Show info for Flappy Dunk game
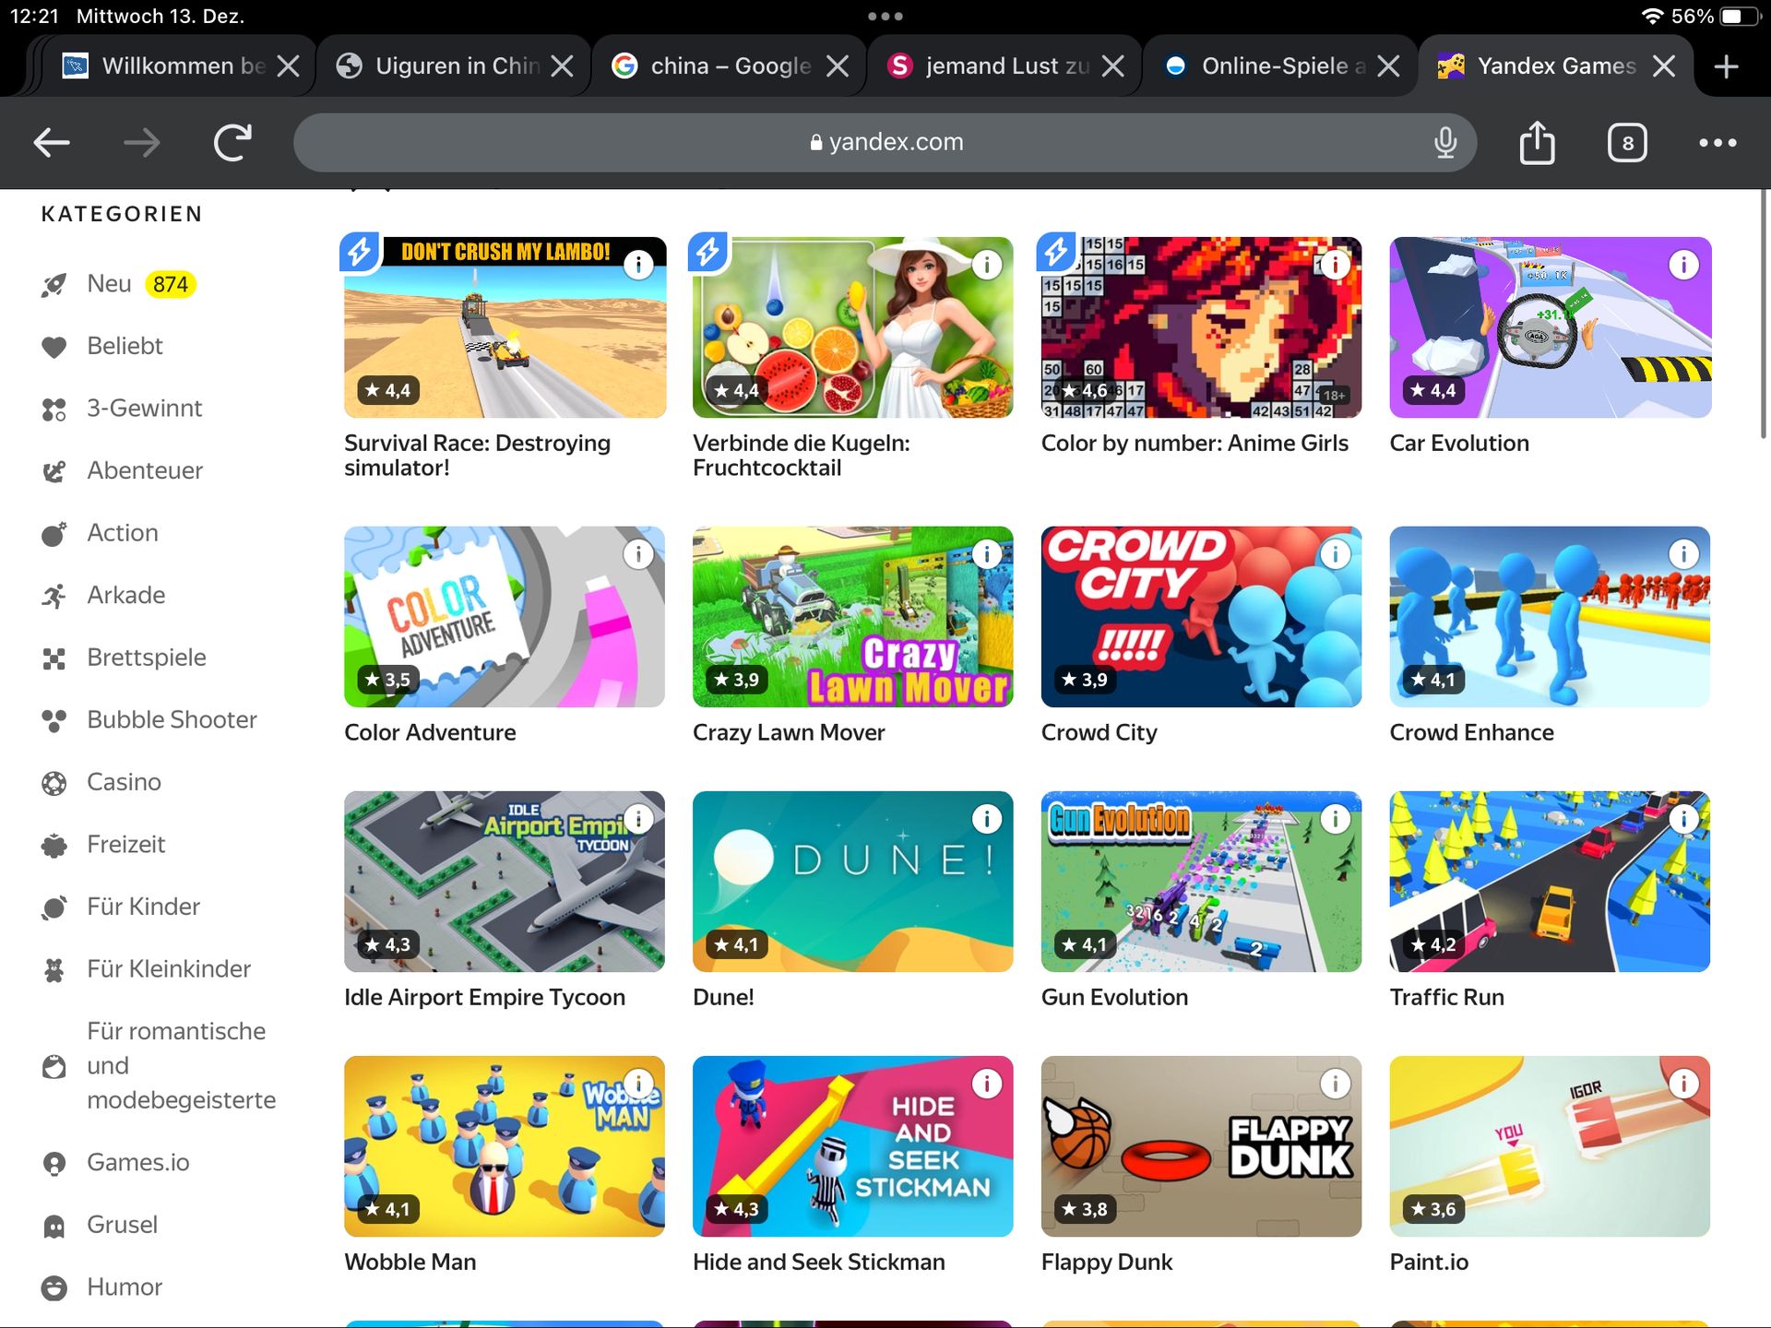Image resolution: width=1771 pixels, height=1328 pixels. point(1335,1084)
